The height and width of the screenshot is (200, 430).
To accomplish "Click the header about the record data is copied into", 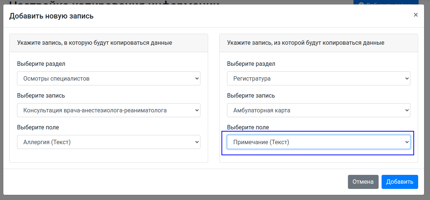I will pos(95,43).
